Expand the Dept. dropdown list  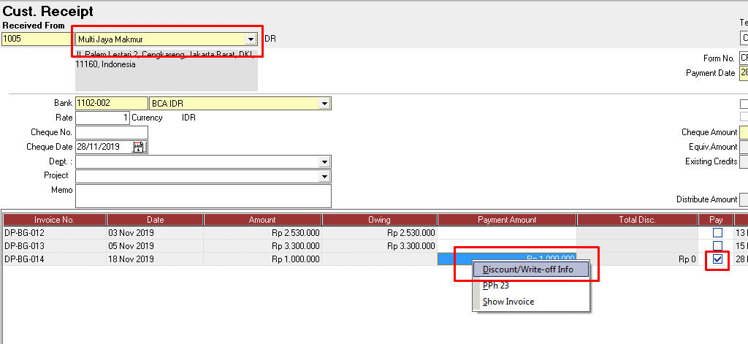(324, 162)
